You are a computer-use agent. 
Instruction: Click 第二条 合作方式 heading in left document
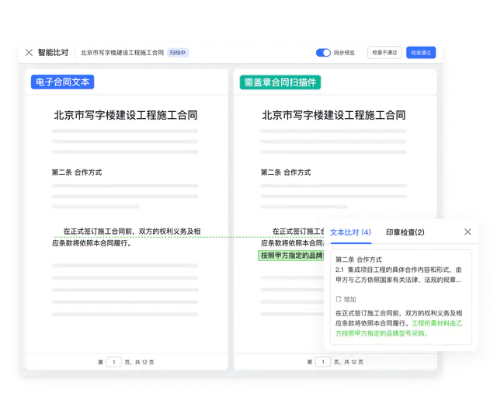click(x=77, y=172)
